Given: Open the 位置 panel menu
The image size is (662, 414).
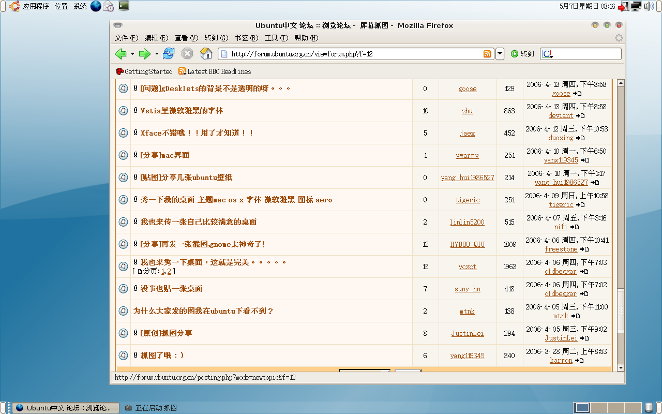Looking at the screenshot, I should coord(61,6).
